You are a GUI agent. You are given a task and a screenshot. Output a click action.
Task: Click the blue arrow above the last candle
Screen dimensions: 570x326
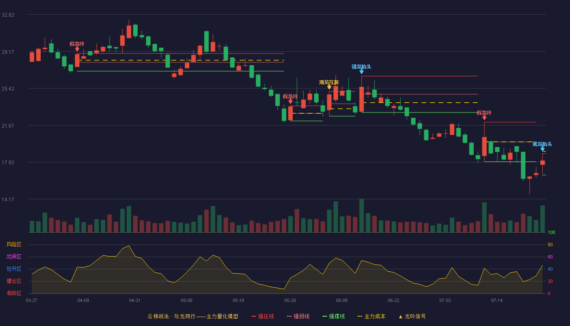543,149
